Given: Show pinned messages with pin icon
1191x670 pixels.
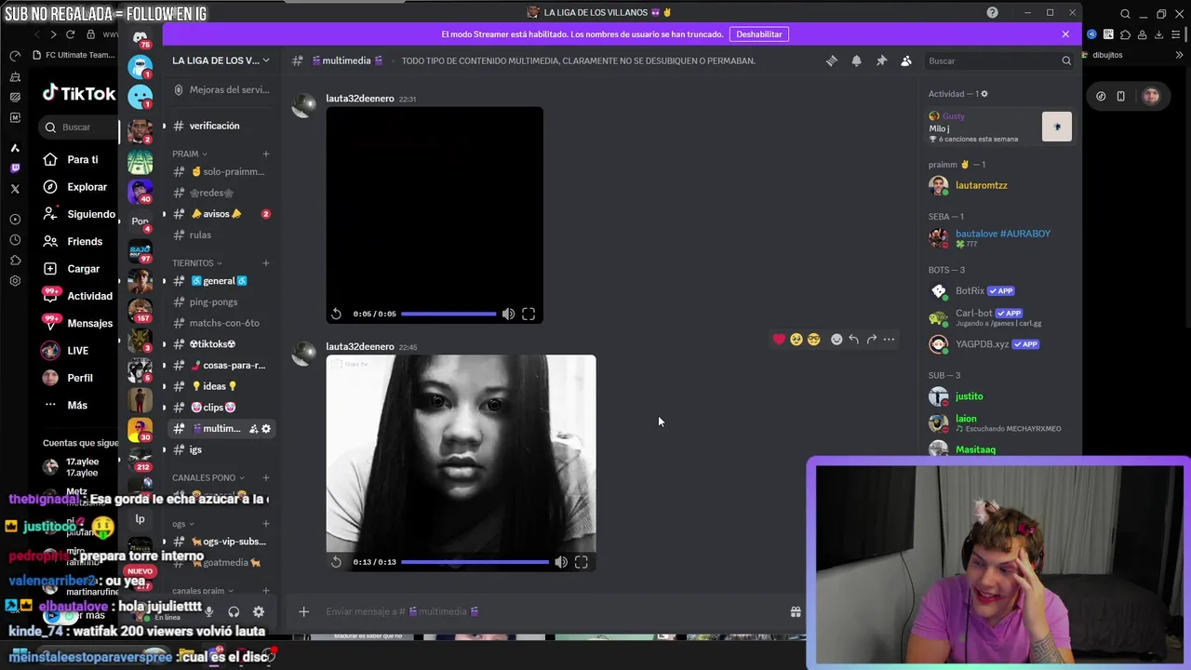Looking at the screenshot, I should pos(881,60).
